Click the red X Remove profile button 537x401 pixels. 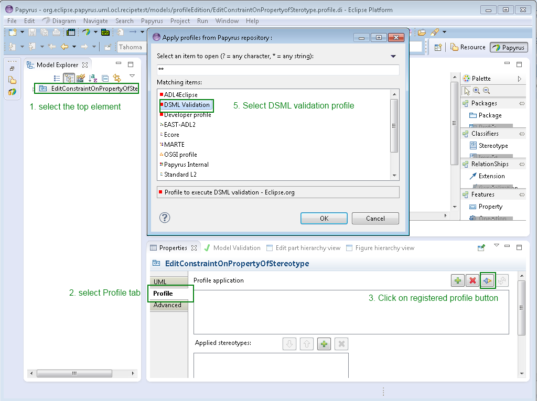point(472,281)
